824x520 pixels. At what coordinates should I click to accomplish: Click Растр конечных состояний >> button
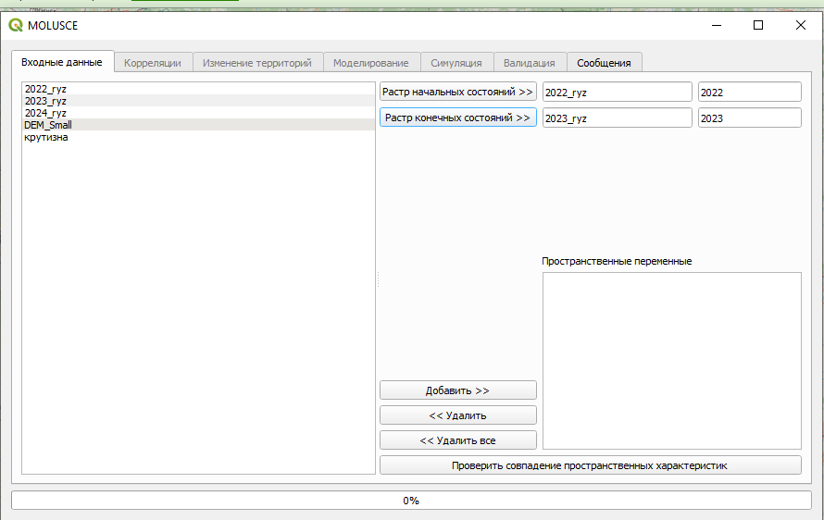tap(457, 118)
